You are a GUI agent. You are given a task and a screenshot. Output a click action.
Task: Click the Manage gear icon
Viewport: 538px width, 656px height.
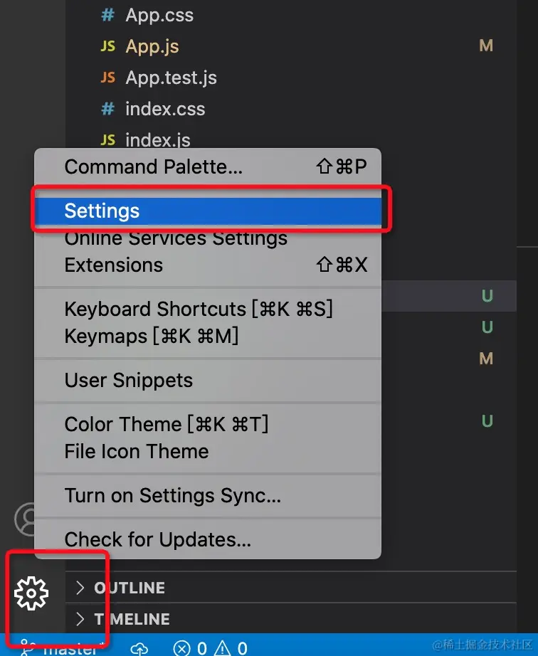[x=31, y=593]
